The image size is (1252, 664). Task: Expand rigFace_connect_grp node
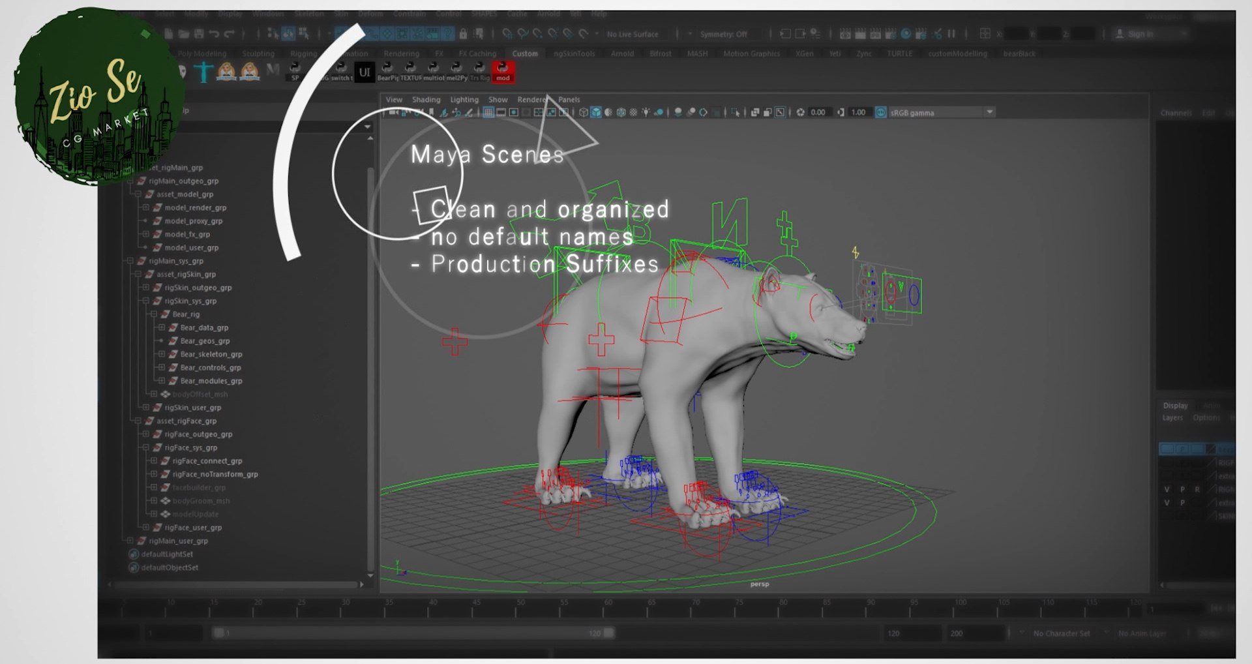(x=154, y=460)
